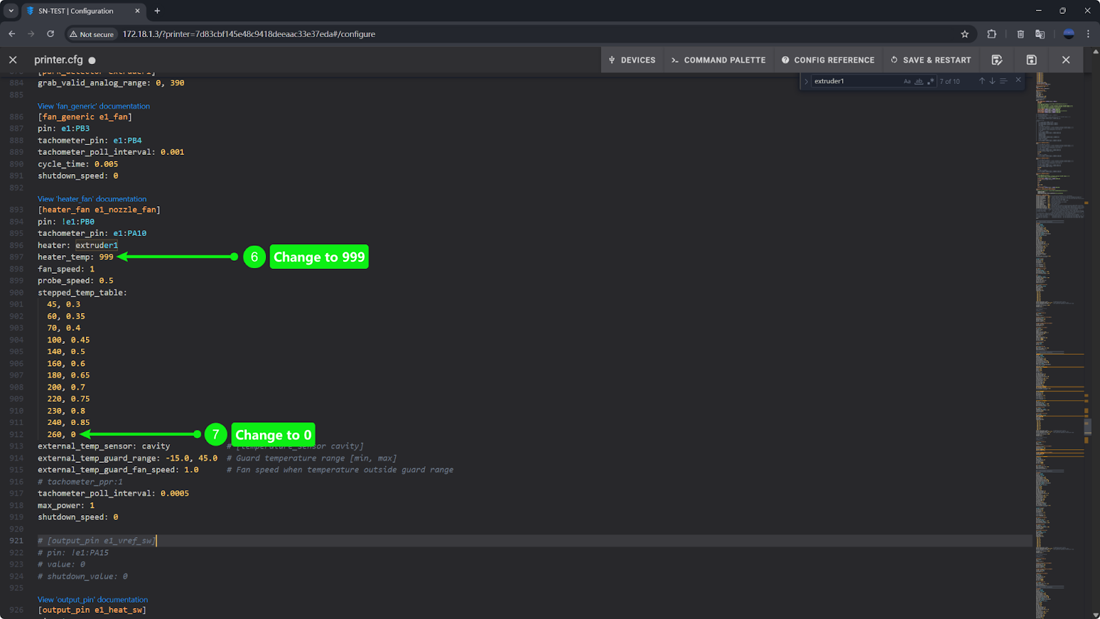
Task: Open the browser profile avatar
Action: 1068,34
